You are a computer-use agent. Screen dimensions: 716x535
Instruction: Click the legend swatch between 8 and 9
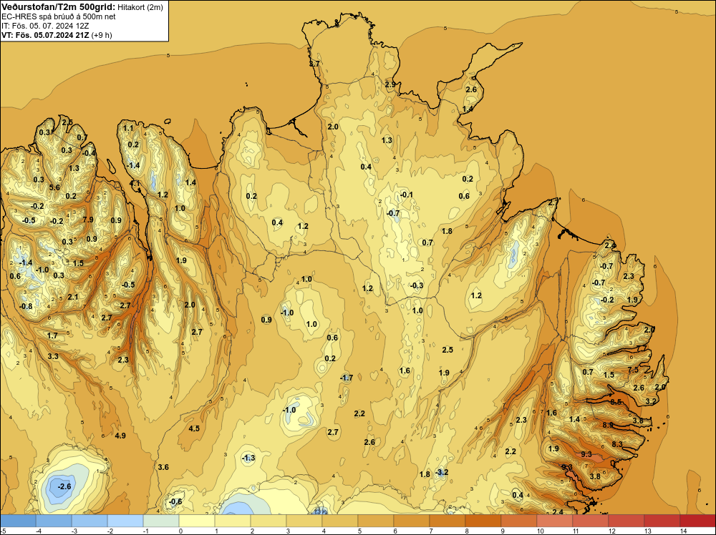[x=483, y=521]
